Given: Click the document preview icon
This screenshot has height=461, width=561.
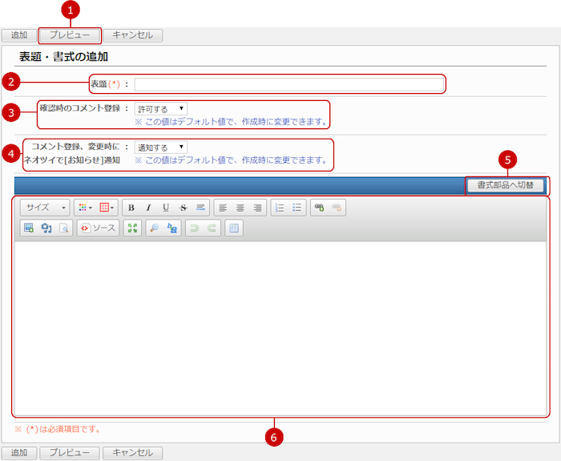Looking at the screenshot, I should click(x=63, y=228).
